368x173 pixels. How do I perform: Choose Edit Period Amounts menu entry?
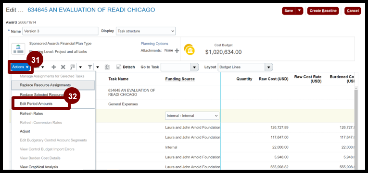[36, 104]
